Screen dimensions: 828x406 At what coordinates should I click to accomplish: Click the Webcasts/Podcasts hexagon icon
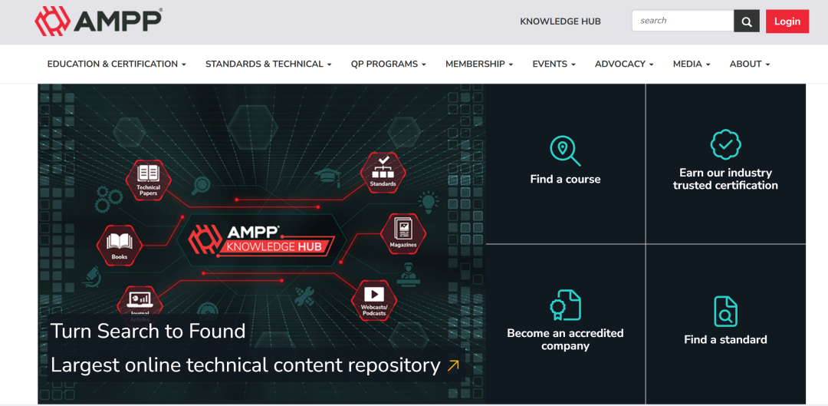[x=374, y=300]
